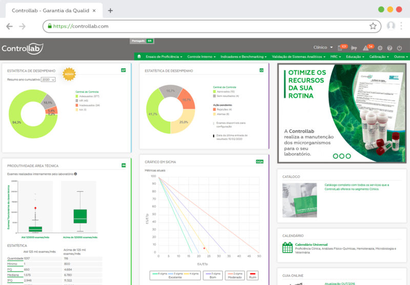This screenshot has width=410, height=285.
Task: Click the address bar URL field
Action: [x=212, y=26]
